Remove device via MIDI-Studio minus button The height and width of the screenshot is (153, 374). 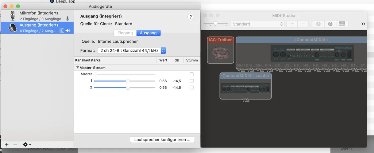tap(303, 24)
